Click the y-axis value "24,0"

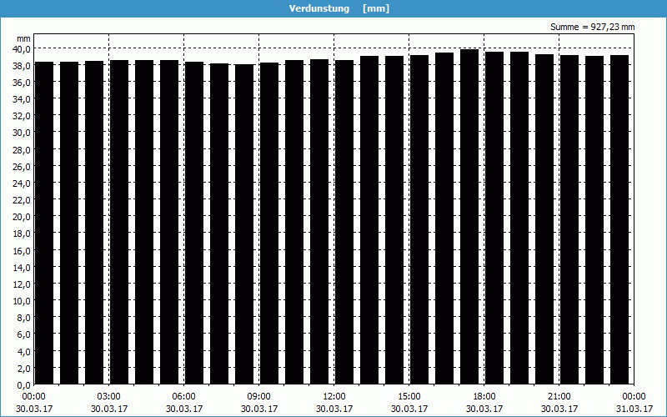tap(22, 183)
